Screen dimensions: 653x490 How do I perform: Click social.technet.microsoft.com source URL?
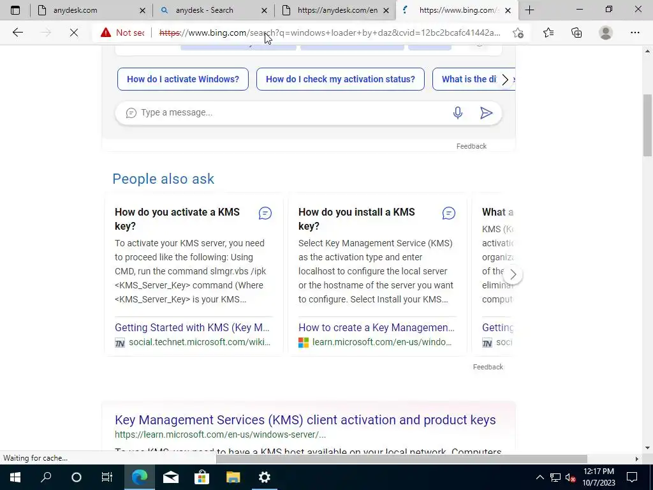200,342
